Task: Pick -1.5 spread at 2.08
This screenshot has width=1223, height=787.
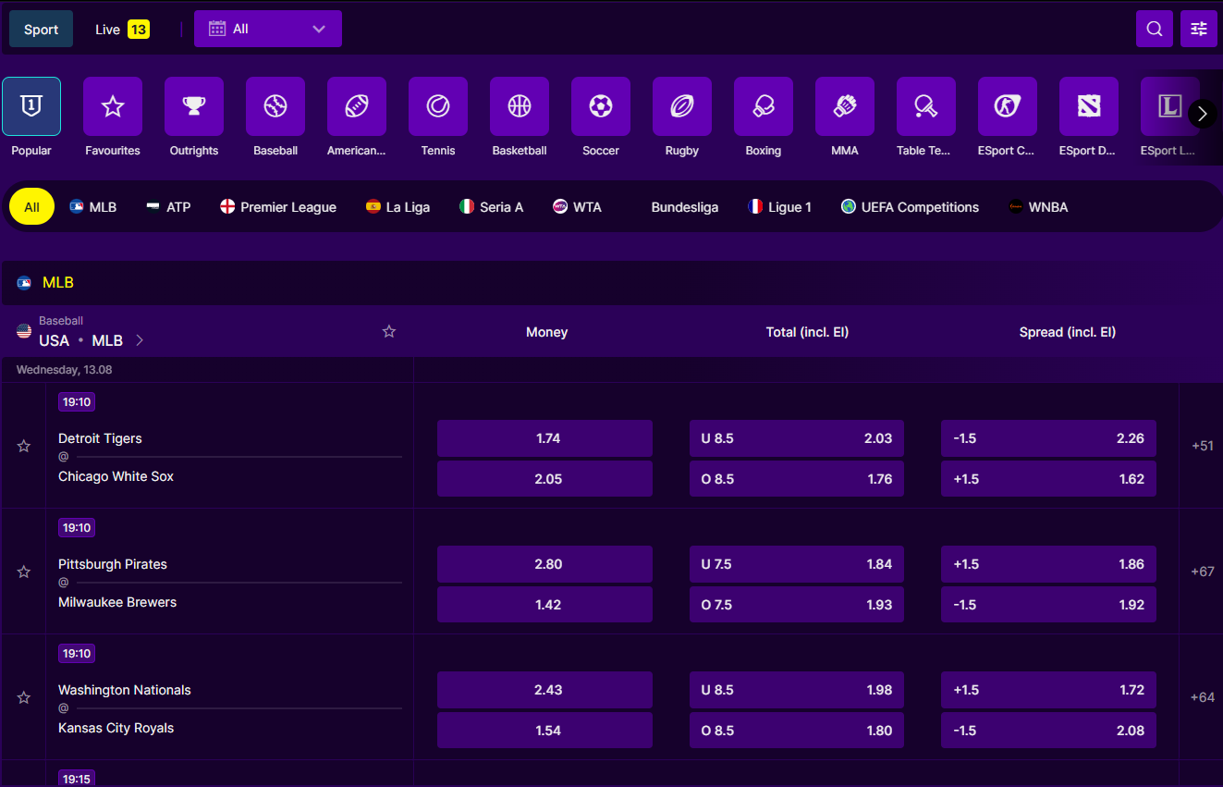Action: point(1048,731)
